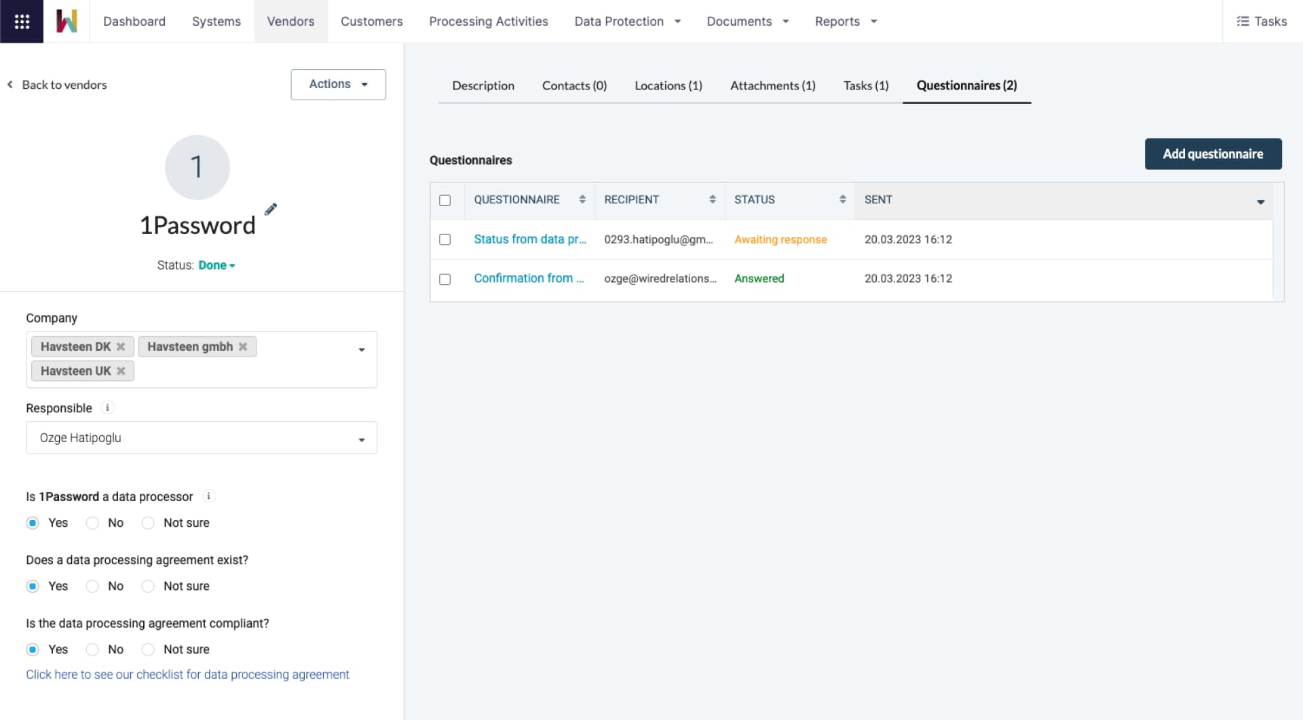Open the Status Done dropdown

216,265
